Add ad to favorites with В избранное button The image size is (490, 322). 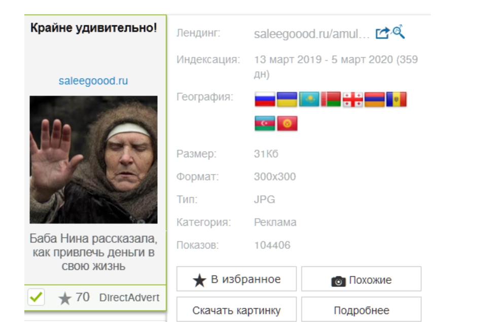(236, 279)
